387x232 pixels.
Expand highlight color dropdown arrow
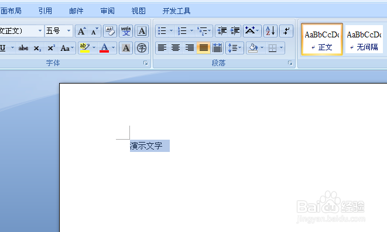94,48
